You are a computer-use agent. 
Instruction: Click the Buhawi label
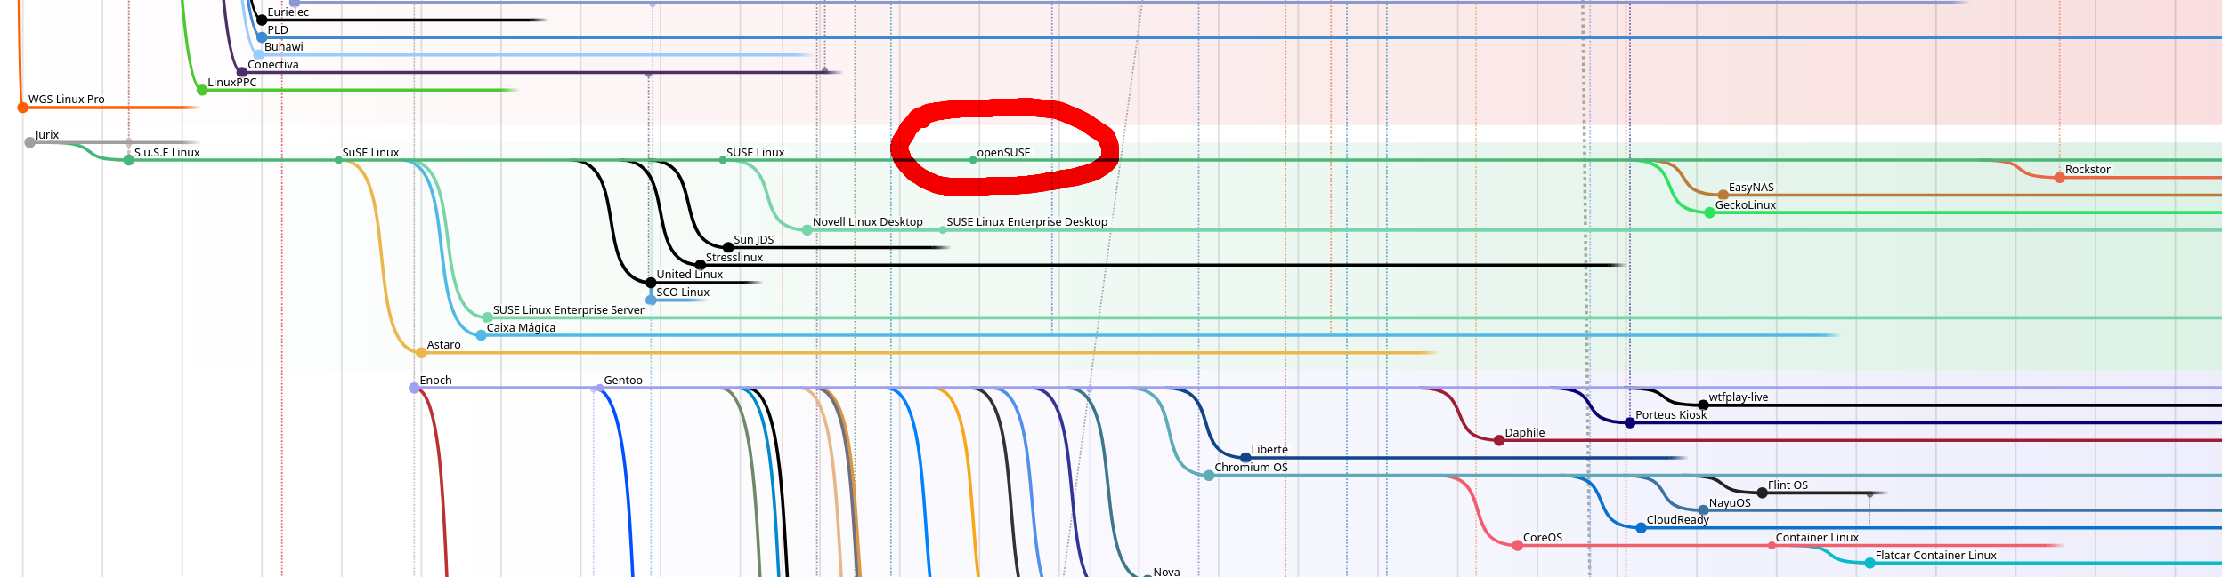[x=283, y=47]
